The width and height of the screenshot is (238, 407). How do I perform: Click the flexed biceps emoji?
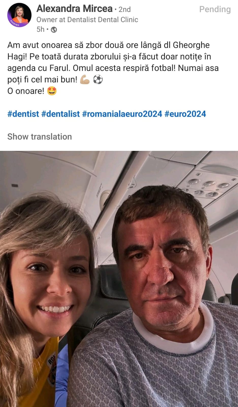point(85,80)
